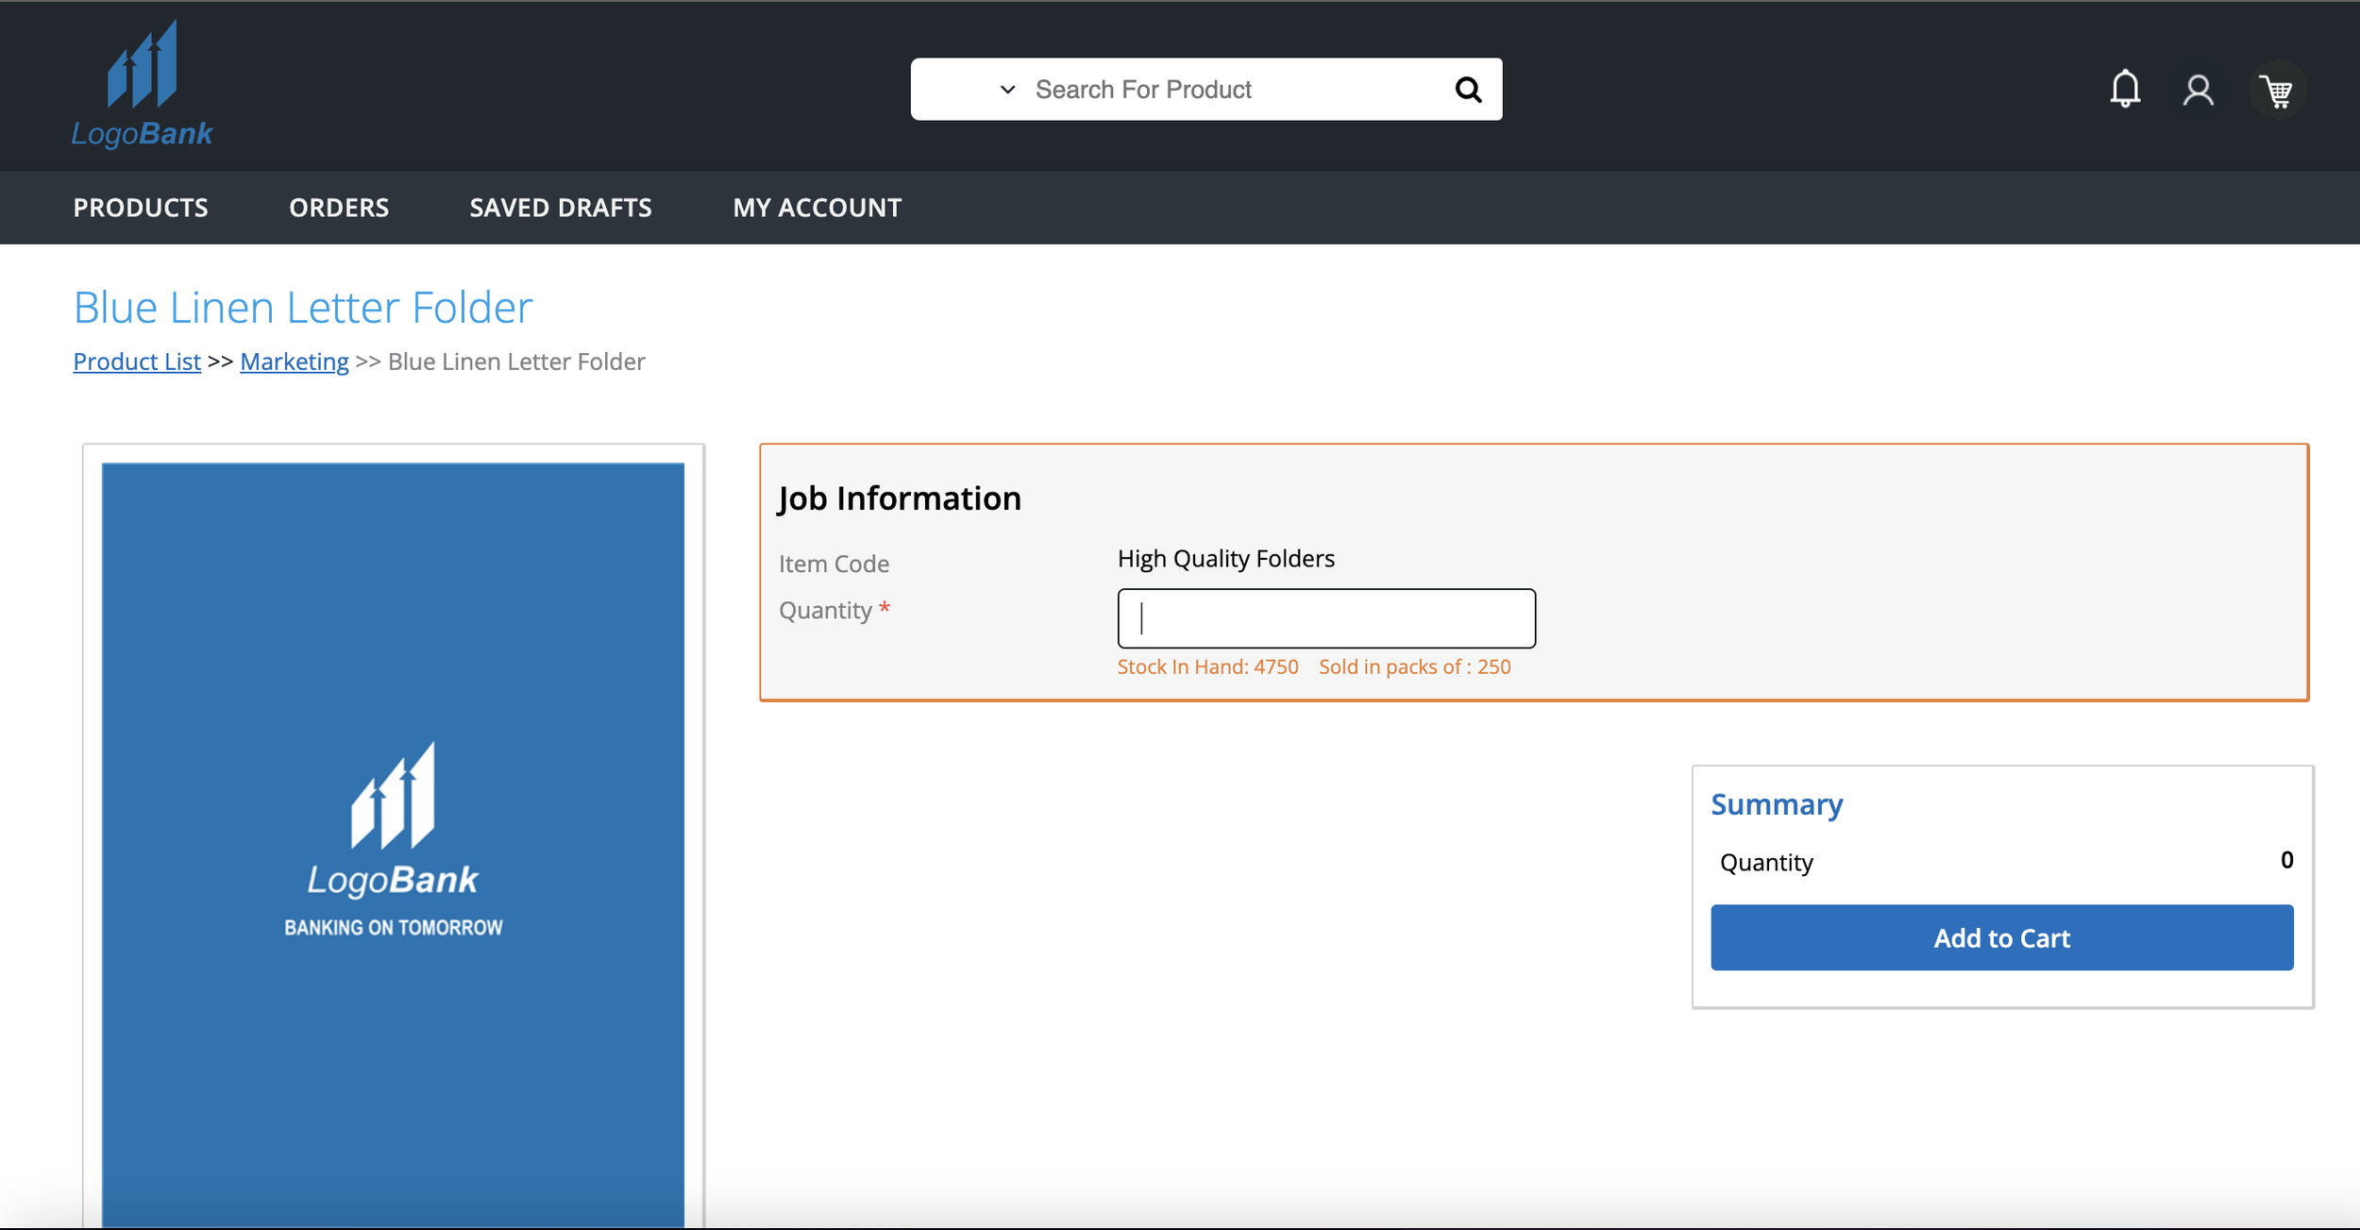Click the LogoBank logo in header
This screenshot has width=2360, height=1230.
coord(142,85)
